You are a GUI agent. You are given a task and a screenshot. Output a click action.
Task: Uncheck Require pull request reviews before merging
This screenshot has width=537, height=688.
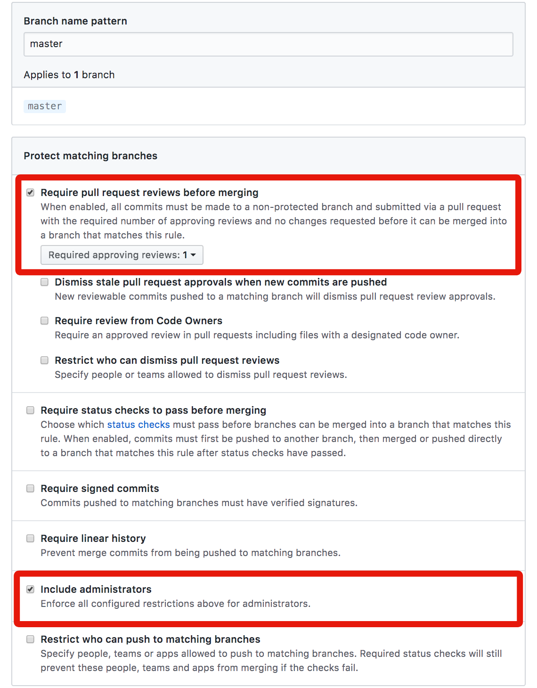coord(31,193)
